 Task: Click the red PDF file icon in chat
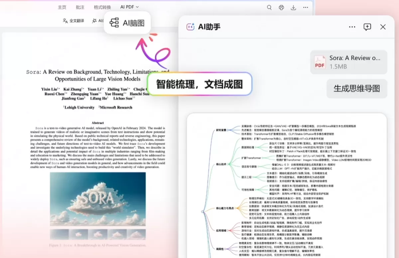[x=320, y=62]
